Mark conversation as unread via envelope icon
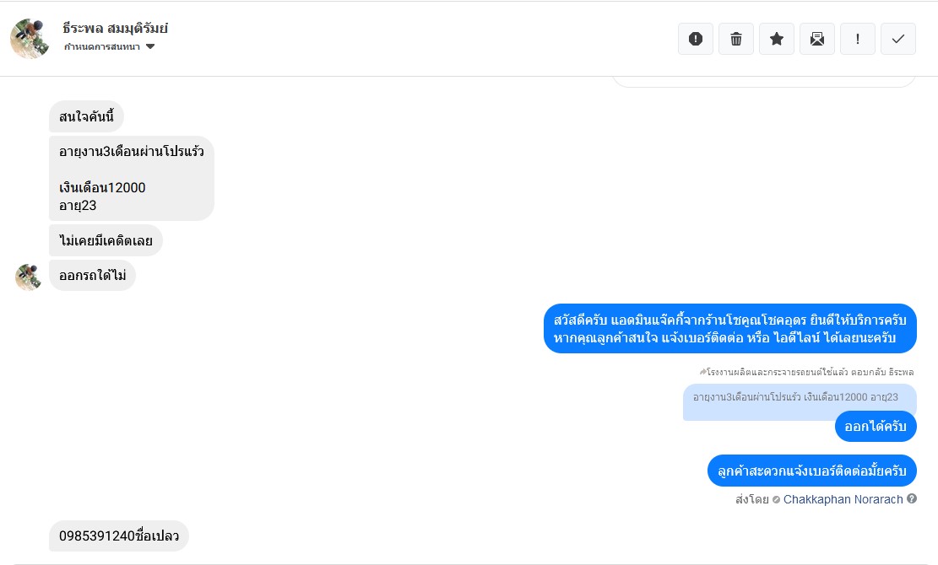938x565 pixels. [x=817, y=39]
